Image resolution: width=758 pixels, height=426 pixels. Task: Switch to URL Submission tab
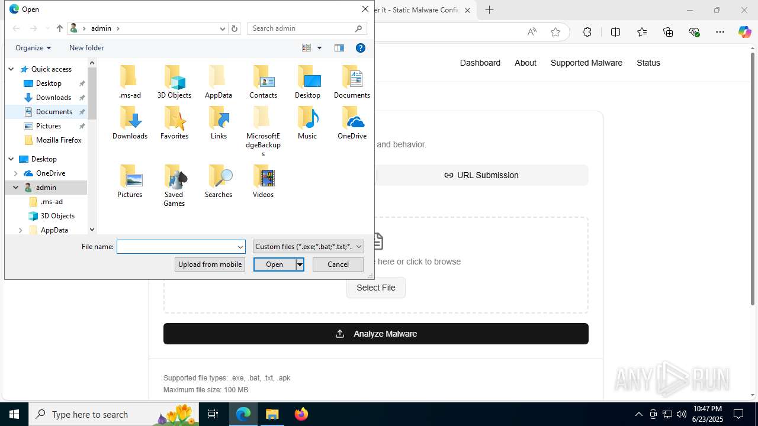[481, 175]
